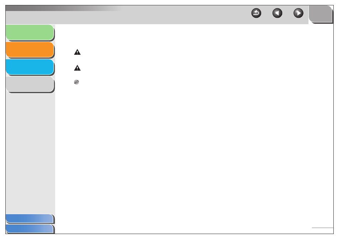Switch to the light blue sidebar tab
Screen dimensions: 338x239
pyautogui.click(x=30, y=67)
